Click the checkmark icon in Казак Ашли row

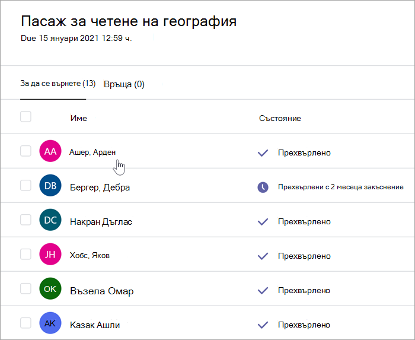coord(263,325)
